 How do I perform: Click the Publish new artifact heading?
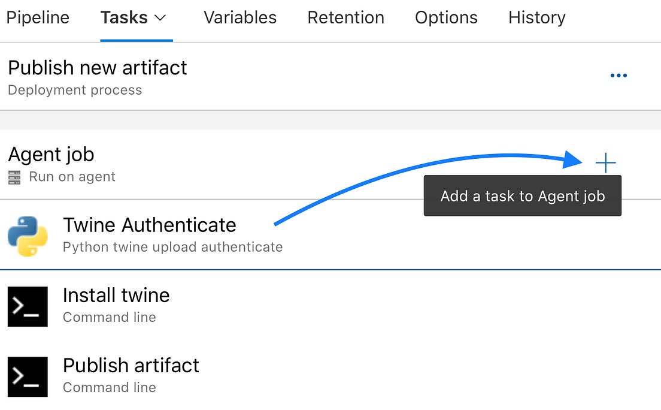coord(97,68)
